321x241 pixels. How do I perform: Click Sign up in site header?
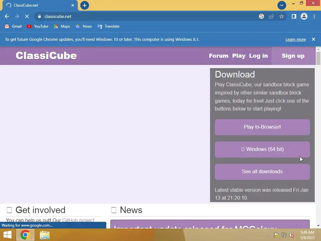(x=293, y=56)
